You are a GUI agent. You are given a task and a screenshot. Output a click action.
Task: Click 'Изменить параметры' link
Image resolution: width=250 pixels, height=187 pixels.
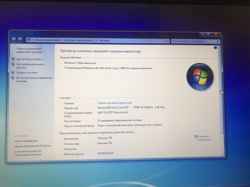(x=204, y=138)
